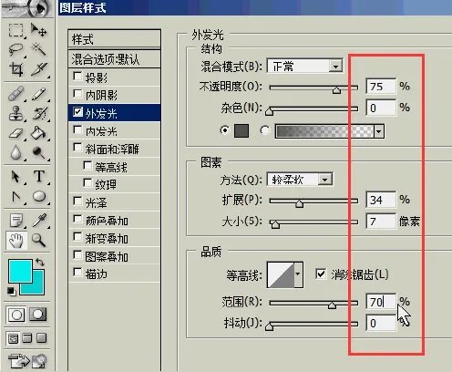Screen dimensions: 452x372
Task: Select the Eraser tool
Action: [x=15, y=133]
